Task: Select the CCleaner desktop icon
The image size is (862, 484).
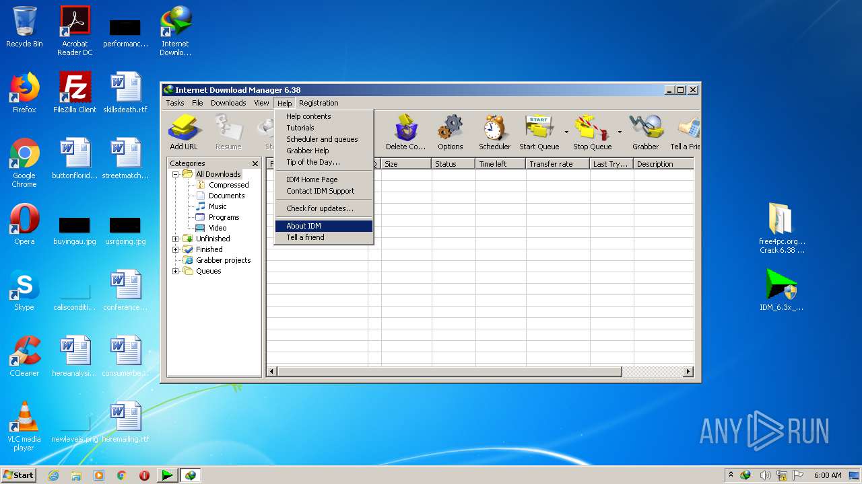Action: 24,356
